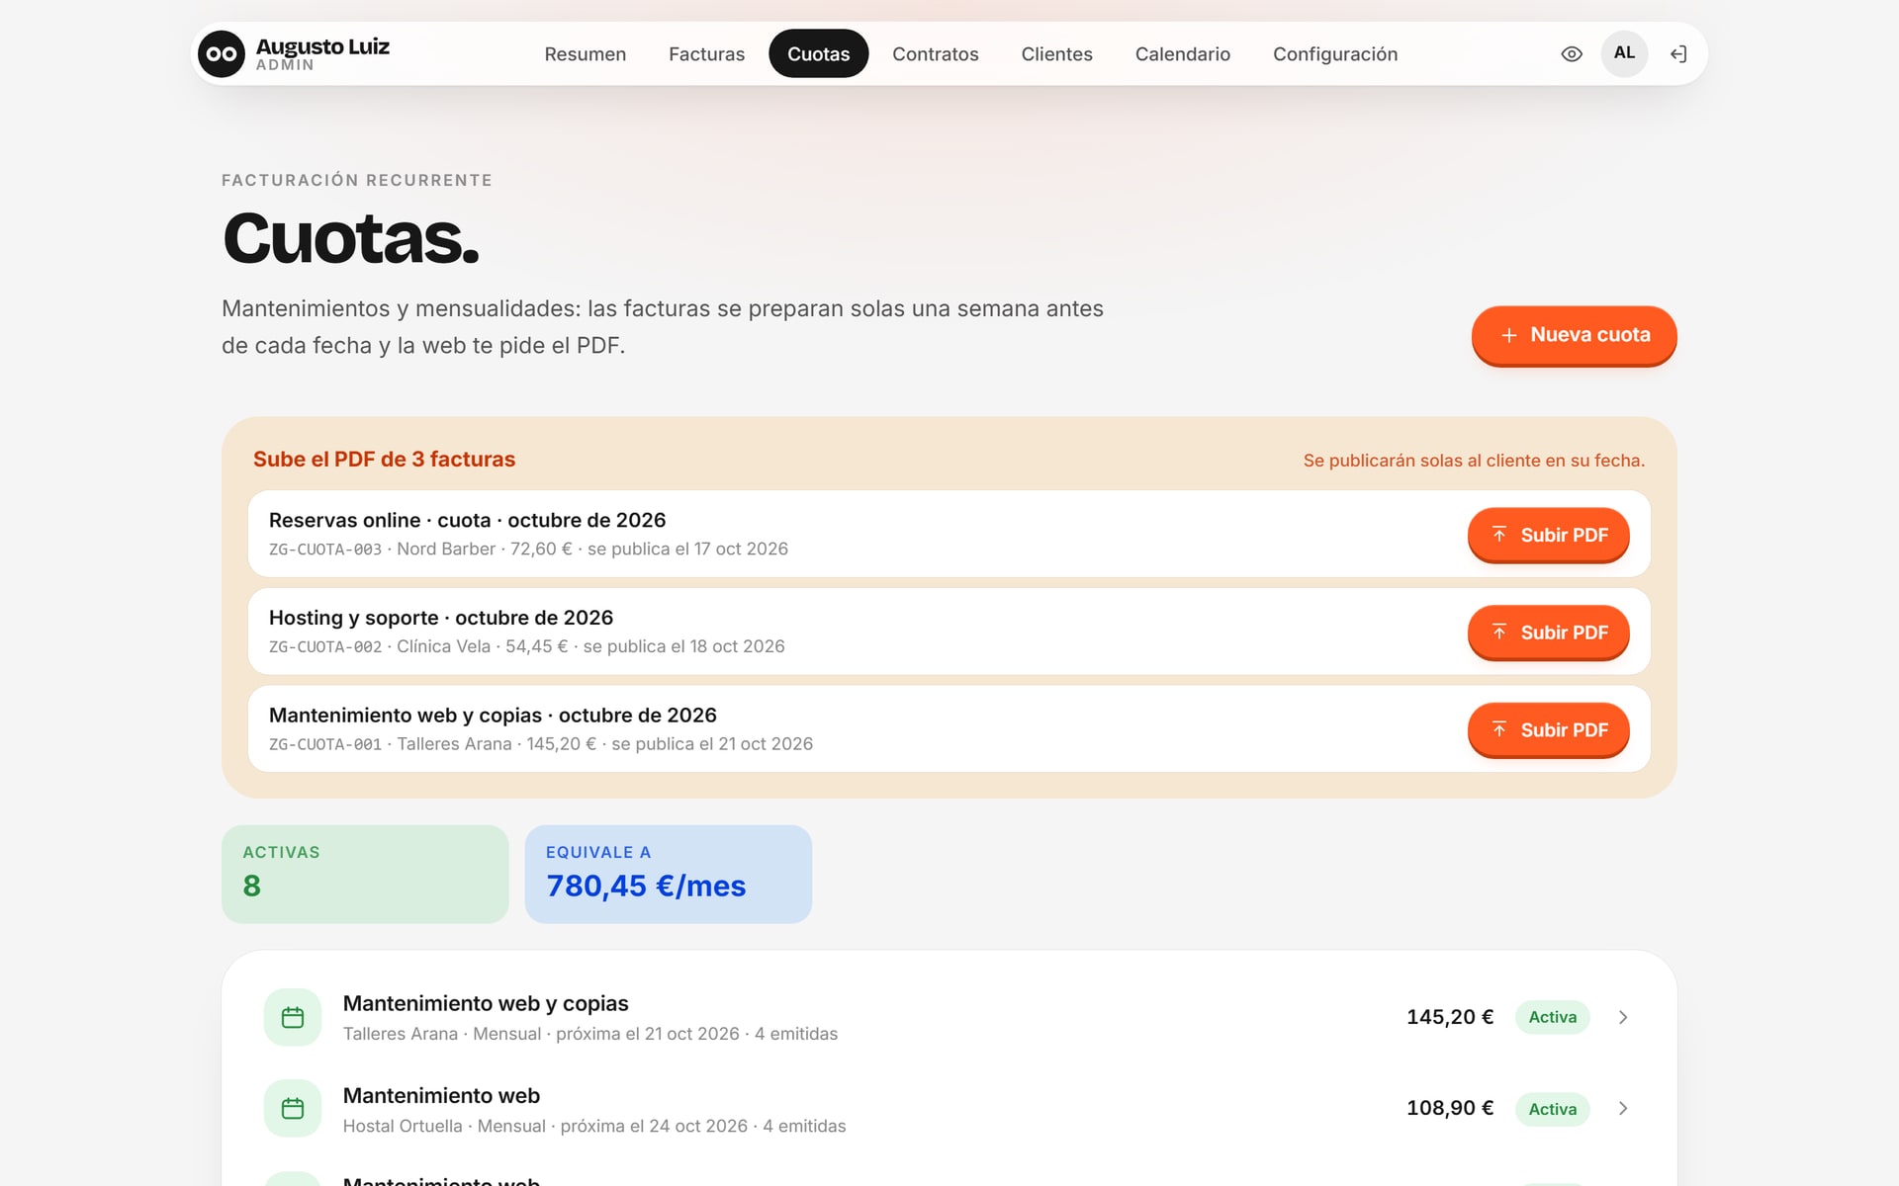Toggle the eye preview icon in the header
Image resolution: width=1899 pixels, height=1186 pixels.
click(1572, 54)
